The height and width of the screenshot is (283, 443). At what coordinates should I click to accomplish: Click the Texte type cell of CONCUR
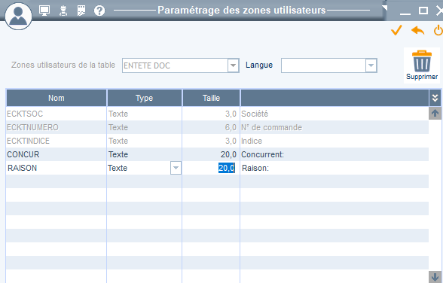point(145,154)
